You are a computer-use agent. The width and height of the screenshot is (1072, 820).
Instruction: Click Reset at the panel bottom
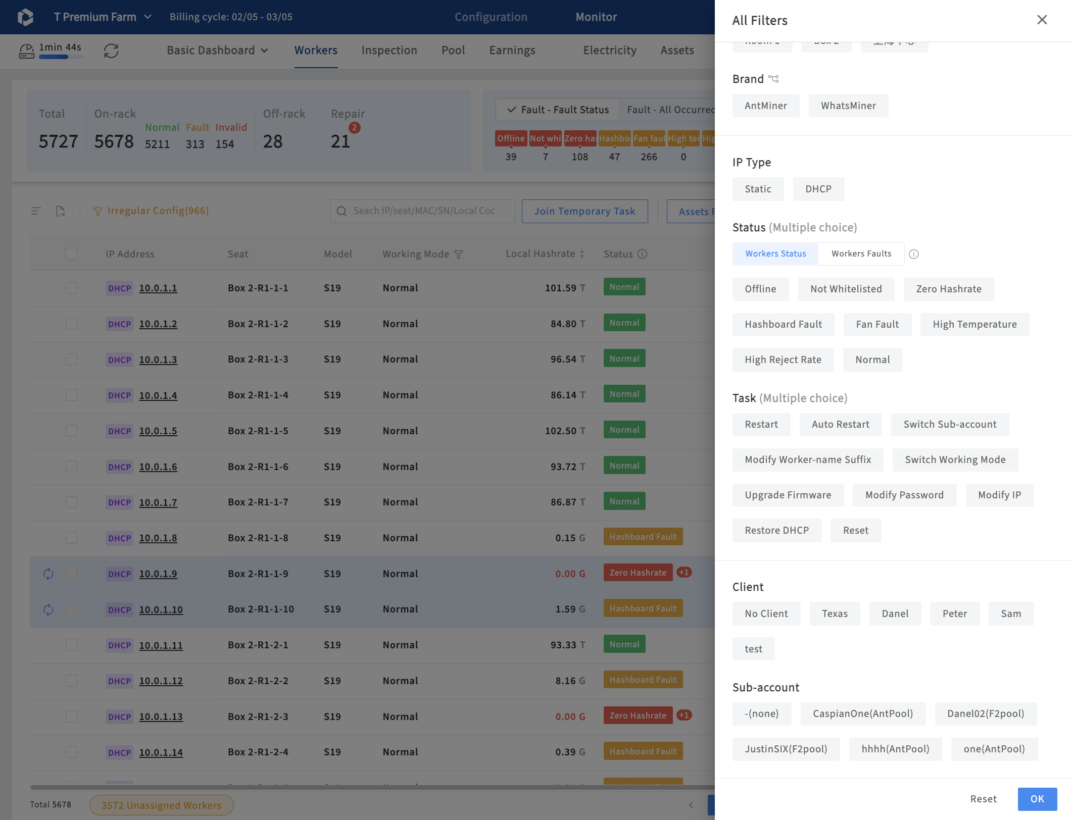click(x=983, y=799)
